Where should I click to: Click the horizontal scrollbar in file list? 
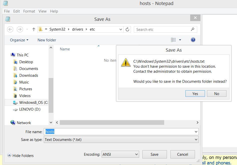pos(112,122)
